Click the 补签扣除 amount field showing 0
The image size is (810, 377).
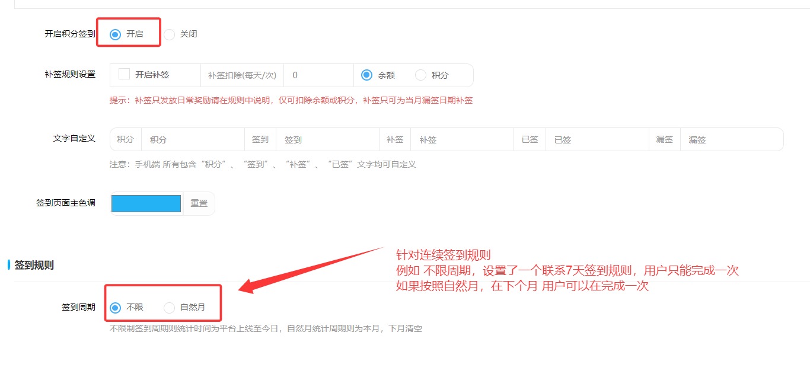pos(318,75)
